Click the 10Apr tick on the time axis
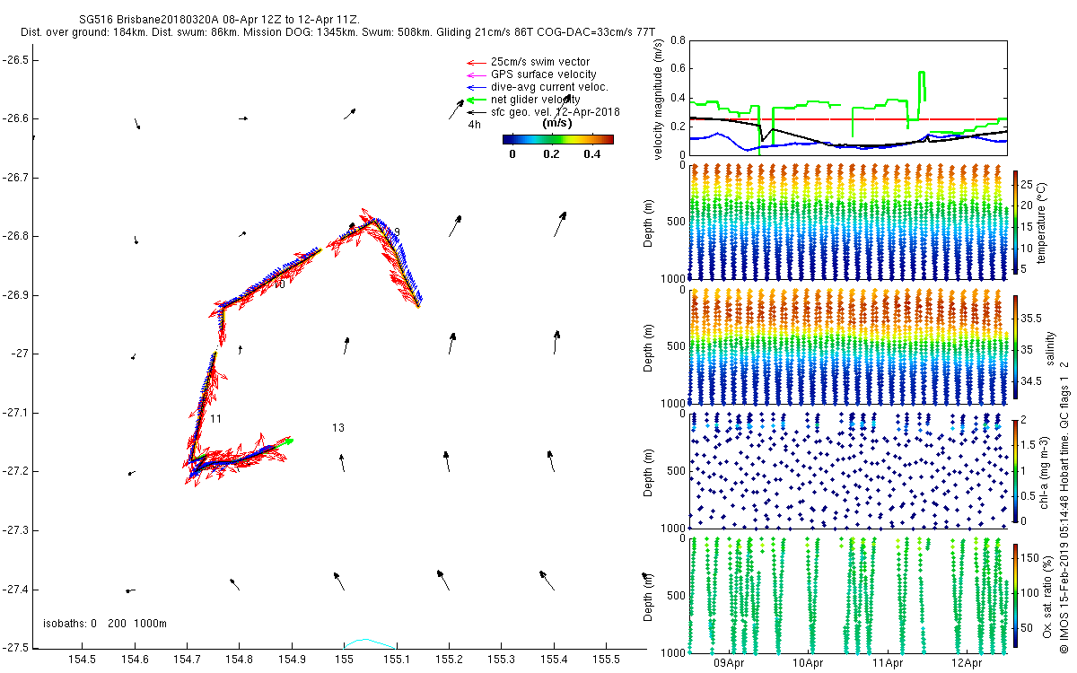Screen dimensions: 1077x673 (x=810, y=663)
